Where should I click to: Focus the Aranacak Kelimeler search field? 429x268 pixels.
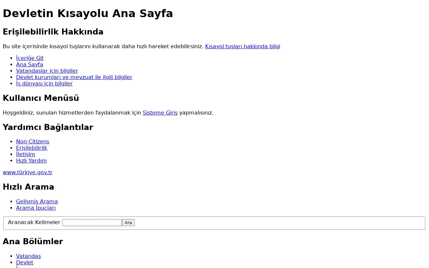(92, 223)
